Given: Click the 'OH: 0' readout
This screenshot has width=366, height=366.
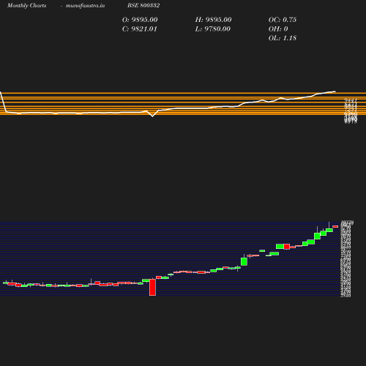Looking at the screenshot, I should (278, 29).
